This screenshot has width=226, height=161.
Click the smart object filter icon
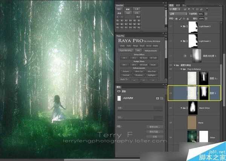pos(201,9)
